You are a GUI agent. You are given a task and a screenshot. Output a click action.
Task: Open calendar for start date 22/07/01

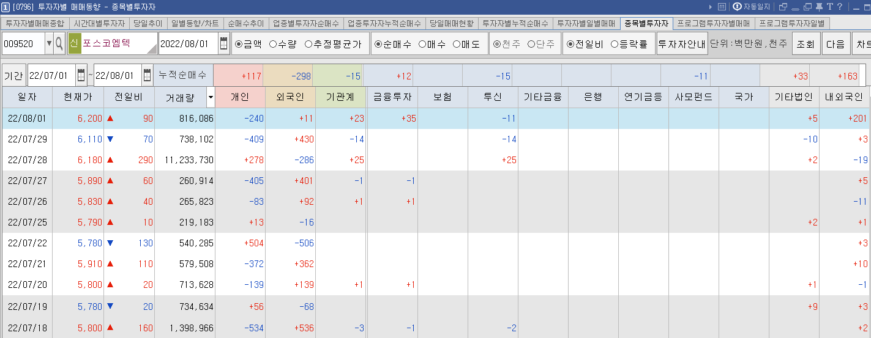(x=81, y=76)
